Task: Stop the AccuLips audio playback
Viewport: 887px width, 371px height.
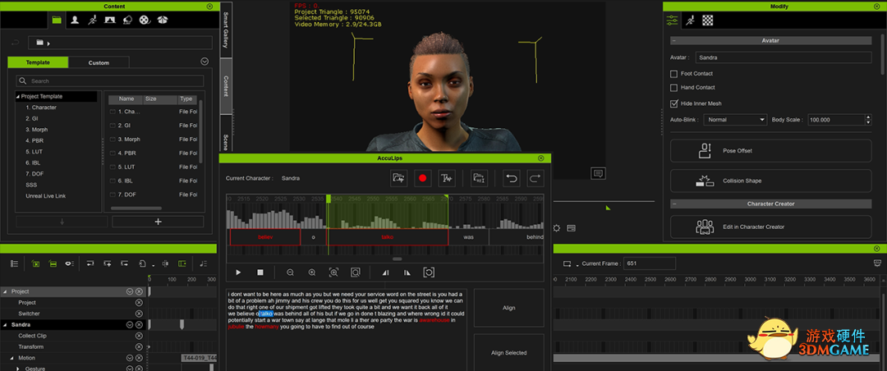Action: [260, 273]
